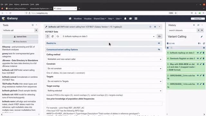Open Target overlap dropdown

(104, 91)
